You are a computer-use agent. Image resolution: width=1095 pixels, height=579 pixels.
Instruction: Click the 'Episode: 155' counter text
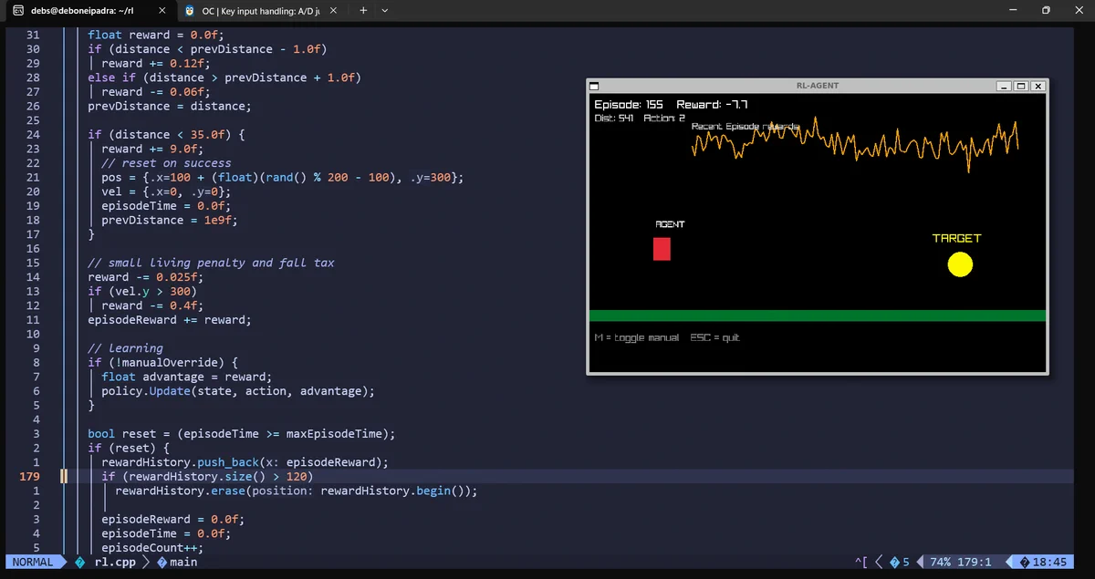coord(629,105)
